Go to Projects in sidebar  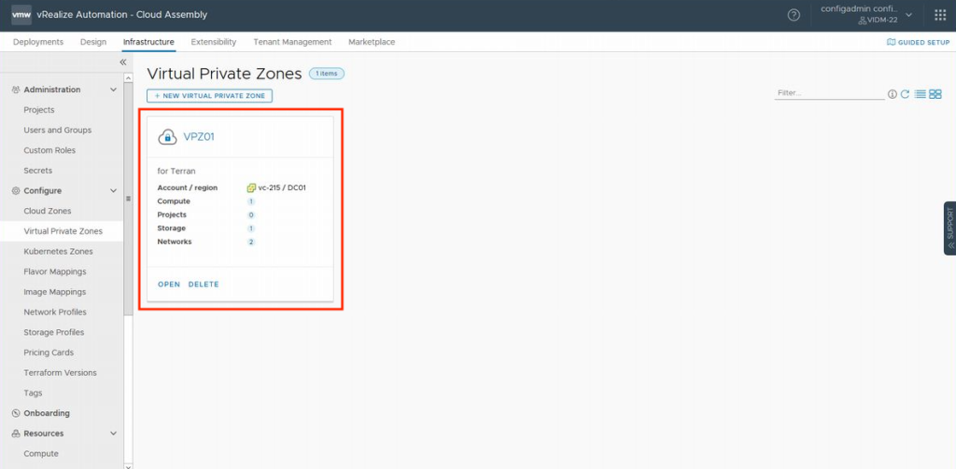click(39, 110)
